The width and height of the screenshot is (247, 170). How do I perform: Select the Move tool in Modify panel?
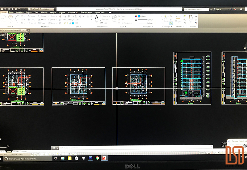tap(31, 16)
